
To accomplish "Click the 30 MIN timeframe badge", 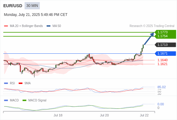I will coord(32,6).
